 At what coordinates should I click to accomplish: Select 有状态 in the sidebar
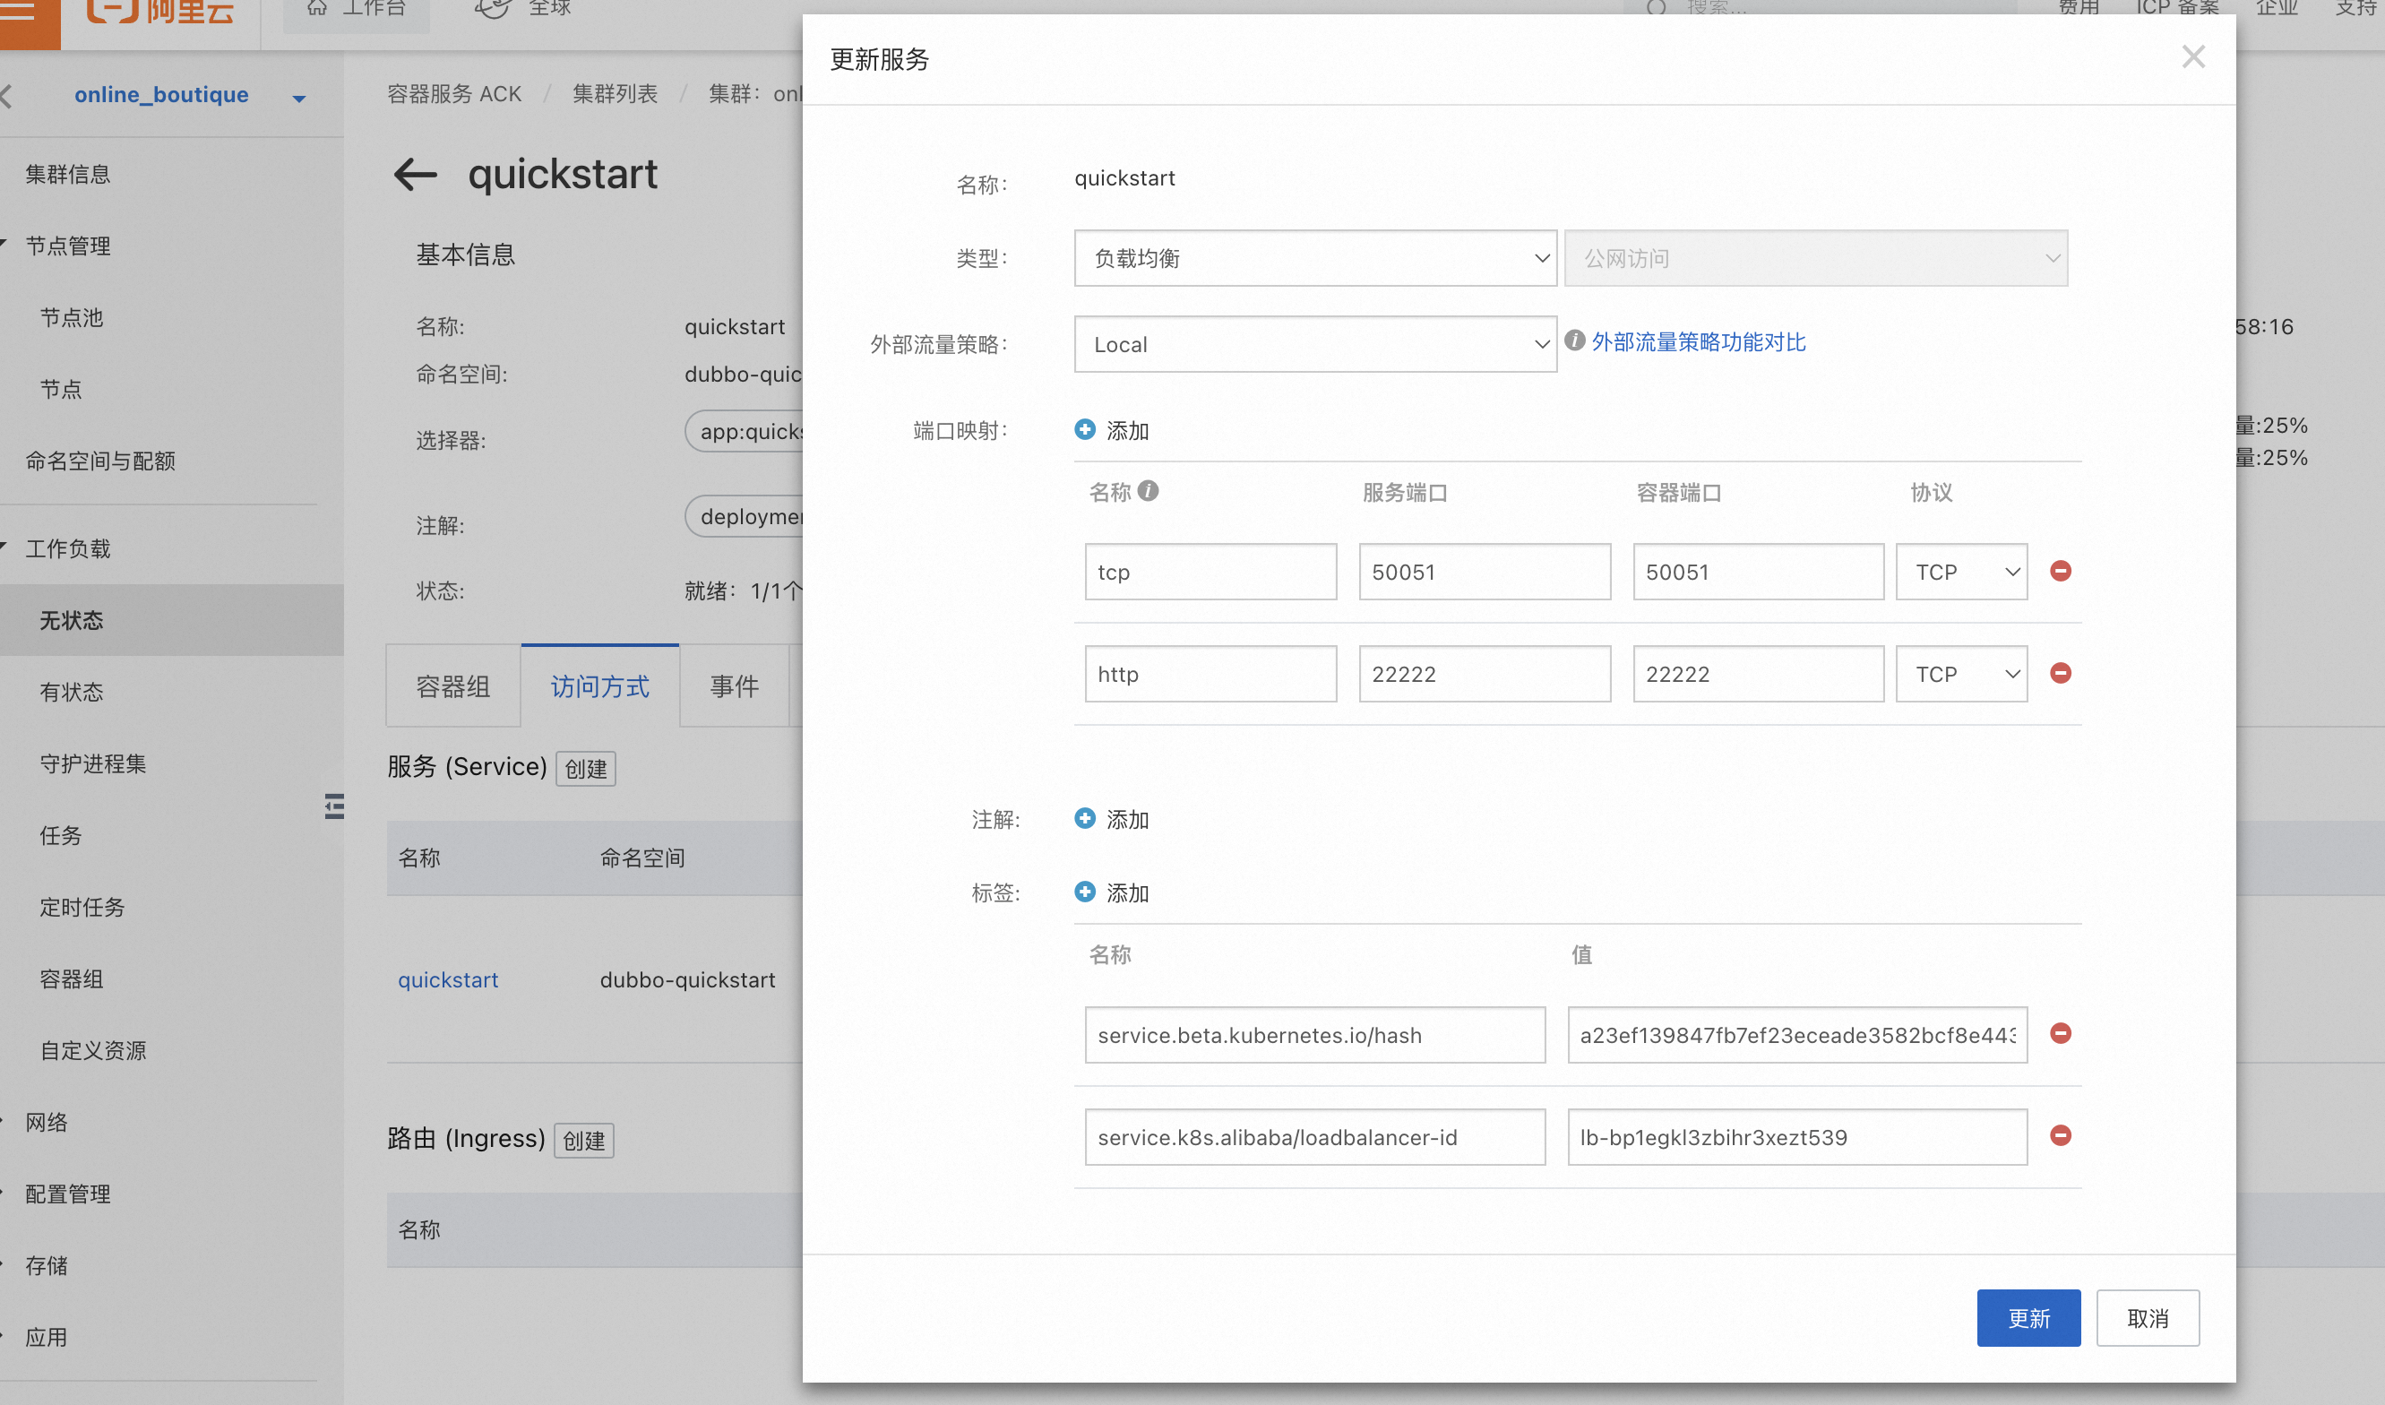coord(72,692)
